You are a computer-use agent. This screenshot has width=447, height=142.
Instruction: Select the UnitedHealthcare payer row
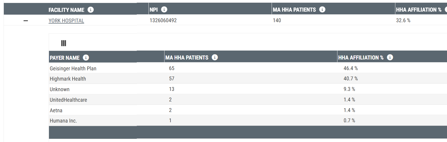(x=248, y=100)
